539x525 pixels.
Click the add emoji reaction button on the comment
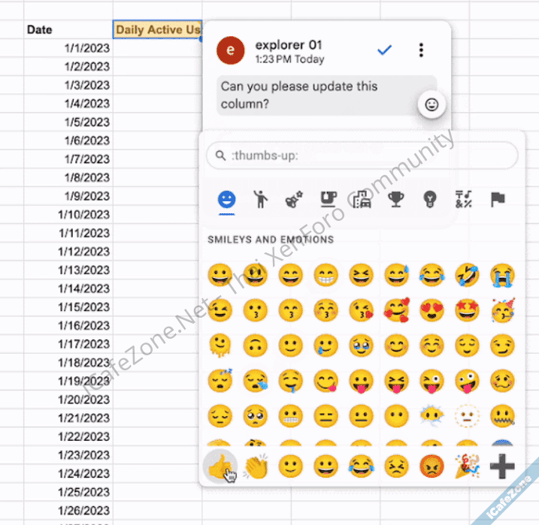click(432, 105)
